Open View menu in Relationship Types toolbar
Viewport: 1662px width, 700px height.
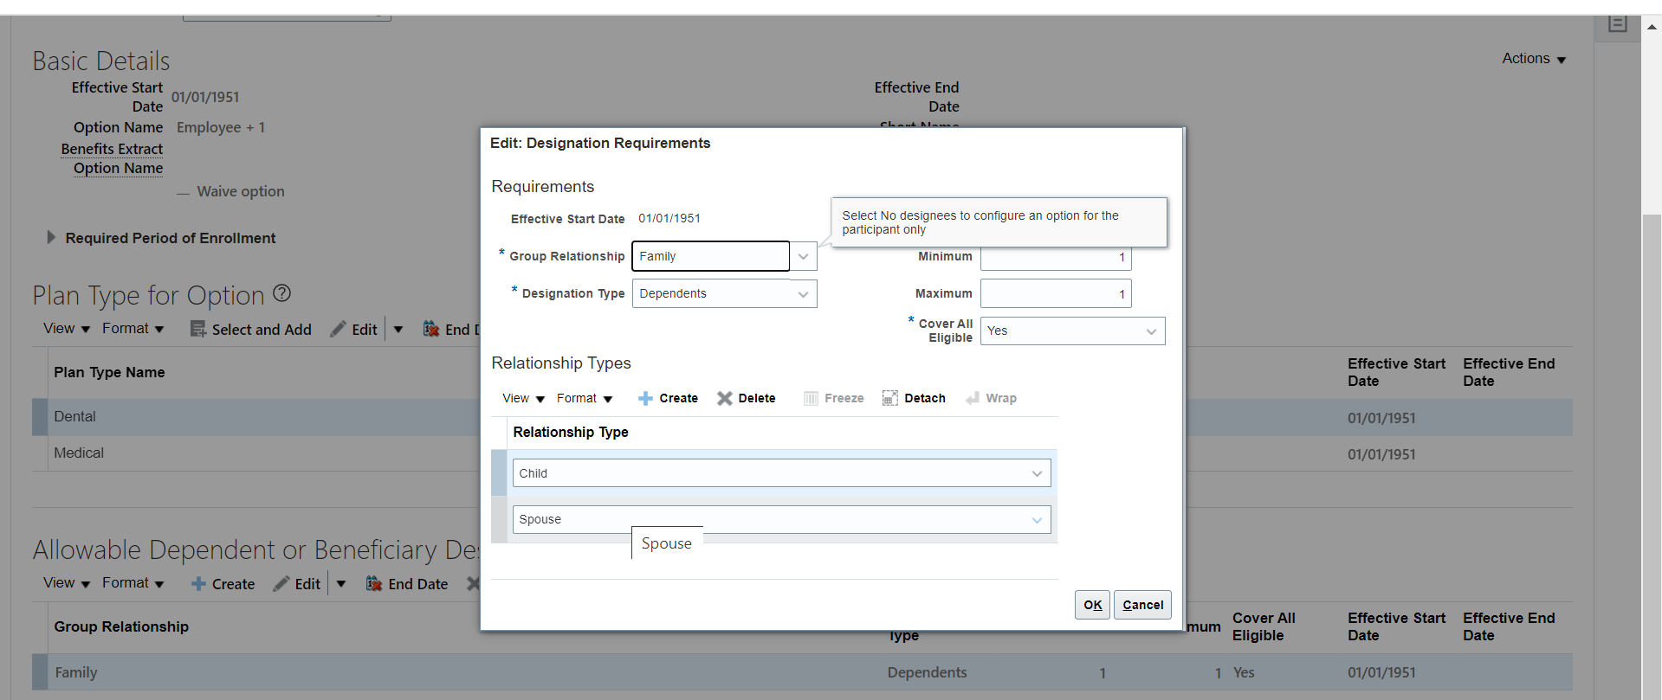coord(523,398)
